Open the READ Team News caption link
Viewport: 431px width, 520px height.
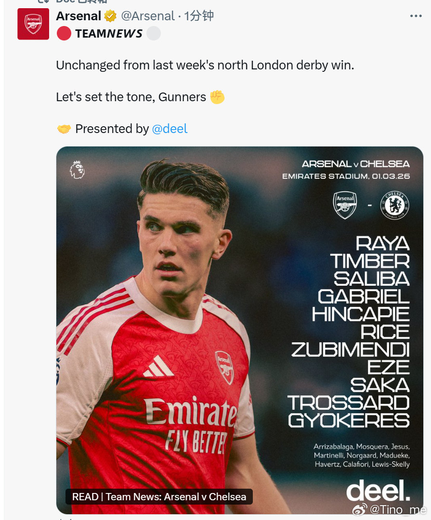(x=159, y=496)
